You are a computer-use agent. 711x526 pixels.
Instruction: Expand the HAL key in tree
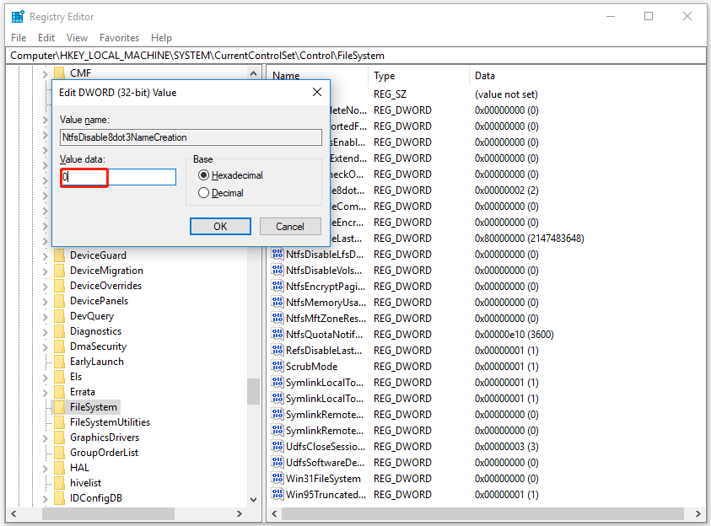(46, 468)
